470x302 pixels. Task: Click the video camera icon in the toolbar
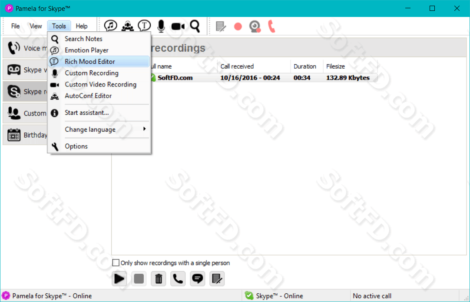coord(178,27)
